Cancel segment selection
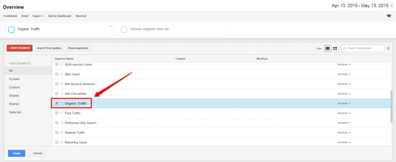The width and height of the screenshot is (396, 162). pyautogui.click(x=38, y=153)
